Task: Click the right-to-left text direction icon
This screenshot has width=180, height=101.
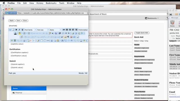Action: click(x=69, y=33)
